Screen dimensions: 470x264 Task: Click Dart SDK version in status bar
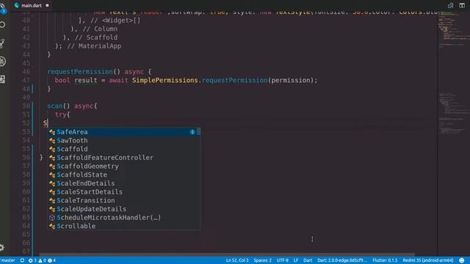[342, 260]
